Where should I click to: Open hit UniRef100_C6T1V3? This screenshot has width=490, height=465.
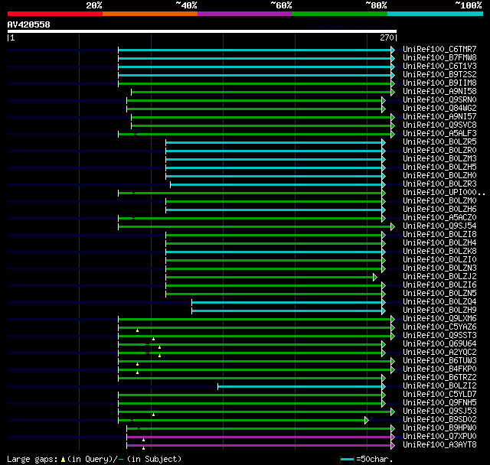(439, 67)
